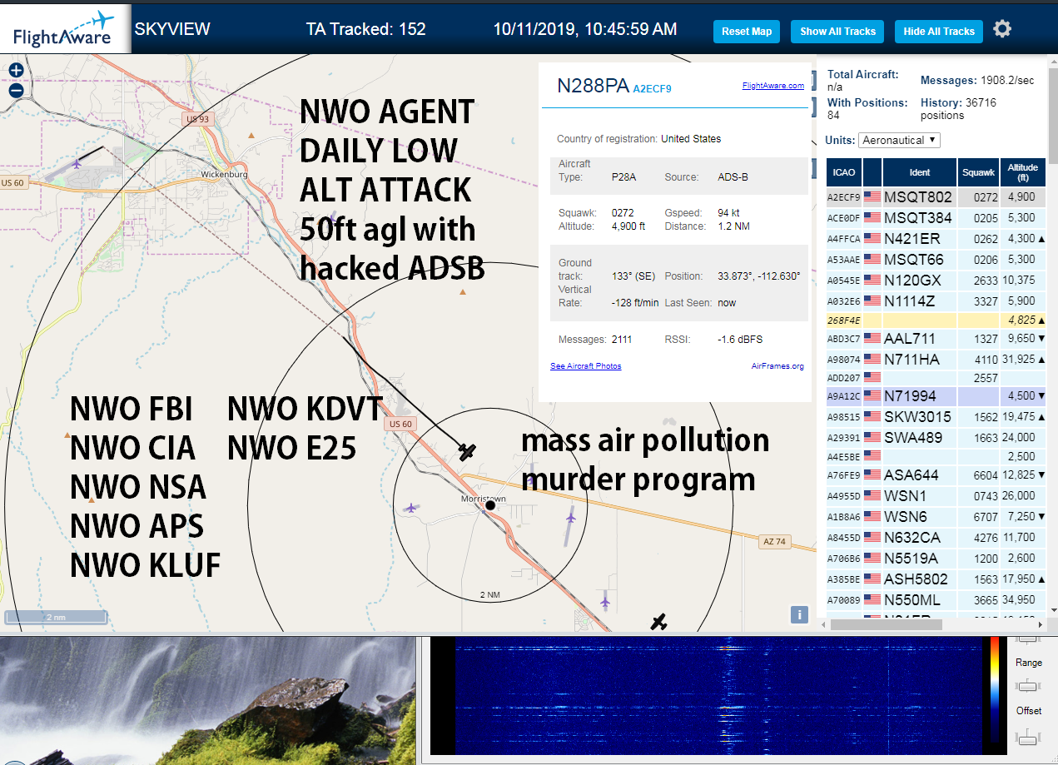Select the WSN1 row
1058x765 pixels.
point(936,496)
